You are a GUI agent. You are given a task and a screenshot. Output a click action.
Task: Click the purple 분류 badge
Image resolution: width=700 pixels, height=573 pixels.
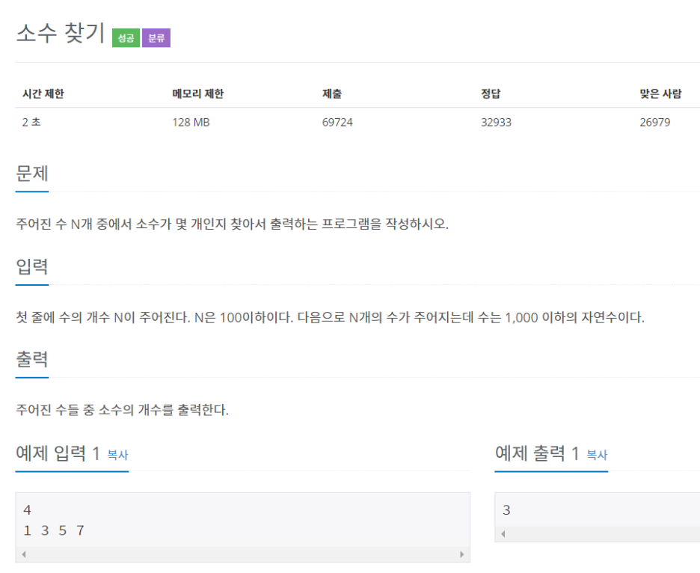click(156, 38)
